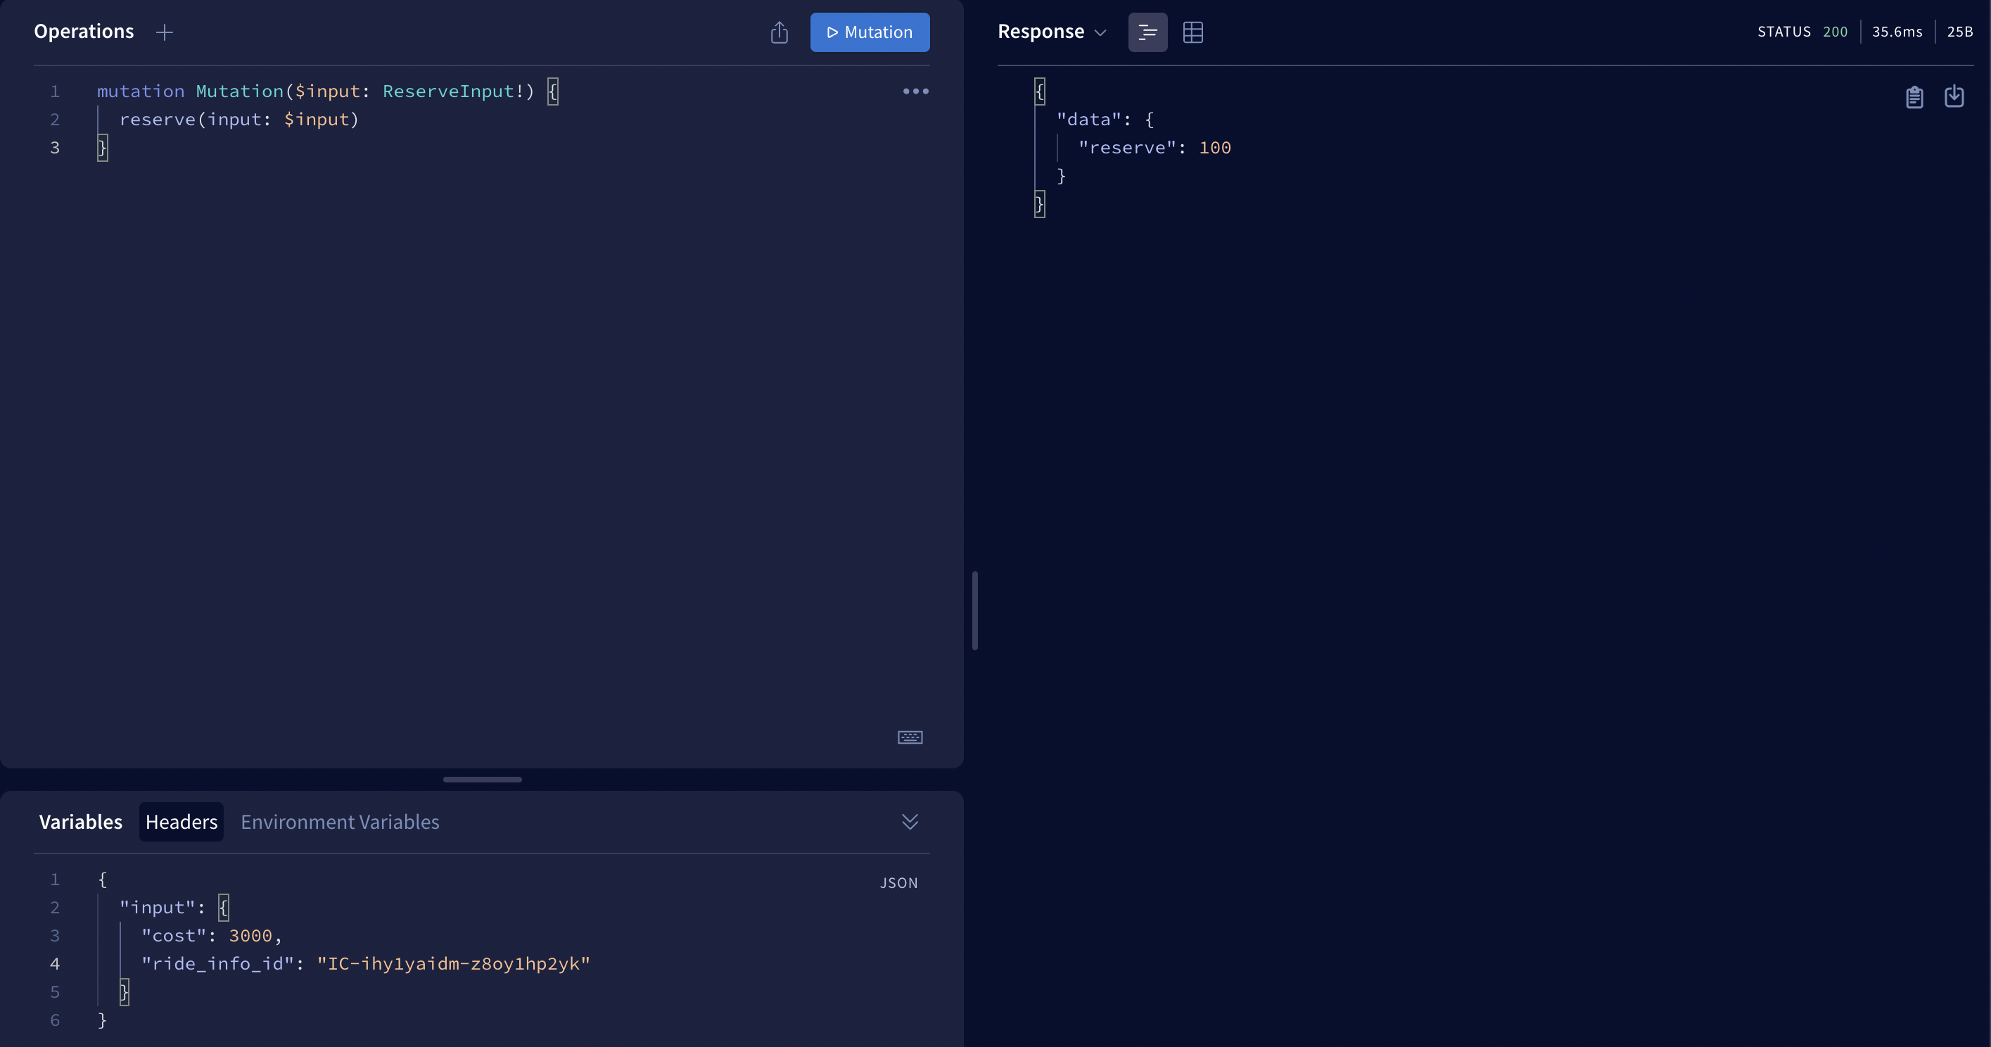Viewport: 1991px width, 1047px height.
Task: Click the JSON format label in variables
Action: 898,883
